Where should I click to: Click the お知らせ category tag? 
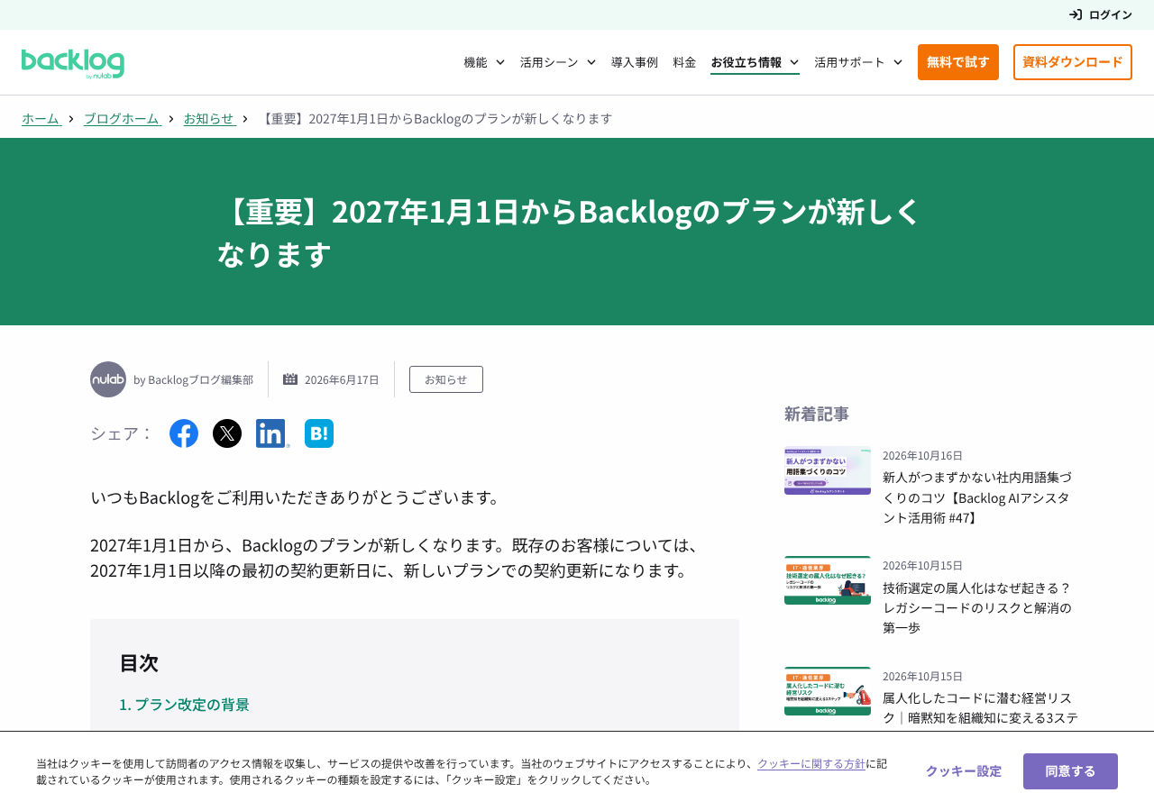pyautogui.click(x=446, y=379)
